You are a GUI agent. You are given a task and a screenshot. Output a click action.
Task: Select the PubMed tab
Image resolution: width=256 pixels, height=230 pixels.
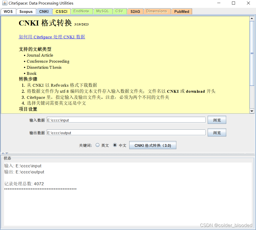tap(182, 11)
